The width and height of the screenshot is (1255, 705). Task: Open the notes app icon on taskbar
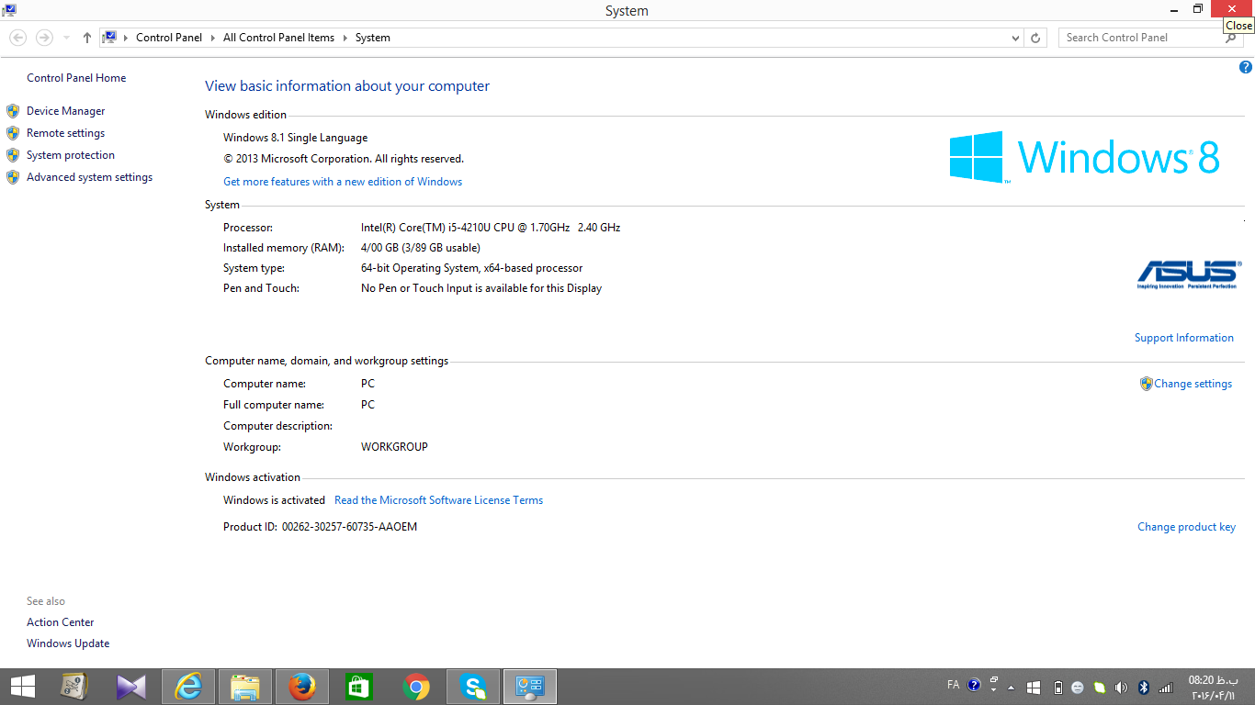pyautogui.click(x=73, y=687)
